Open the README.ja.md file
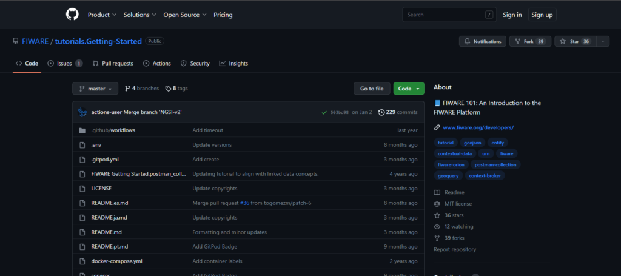This screenshot has width=621, height=276. click(x=109, y=217)
